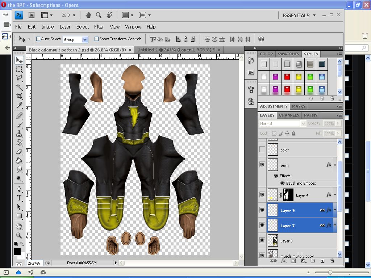Select the Rectangular Marquee tool

tap(19, 69)
